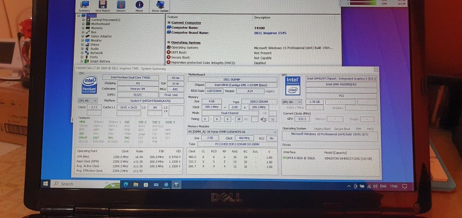Click the Dual-Channel memory mode field
The height and width of the screenshot is (218, 462).
click(x=230, y=113)
